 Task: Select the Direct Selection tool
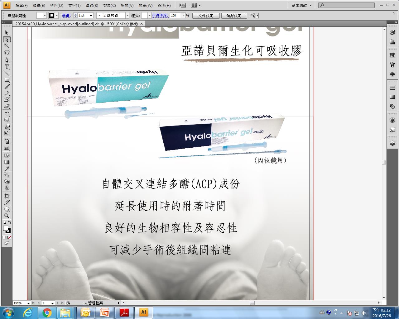[x=7, y=39]
